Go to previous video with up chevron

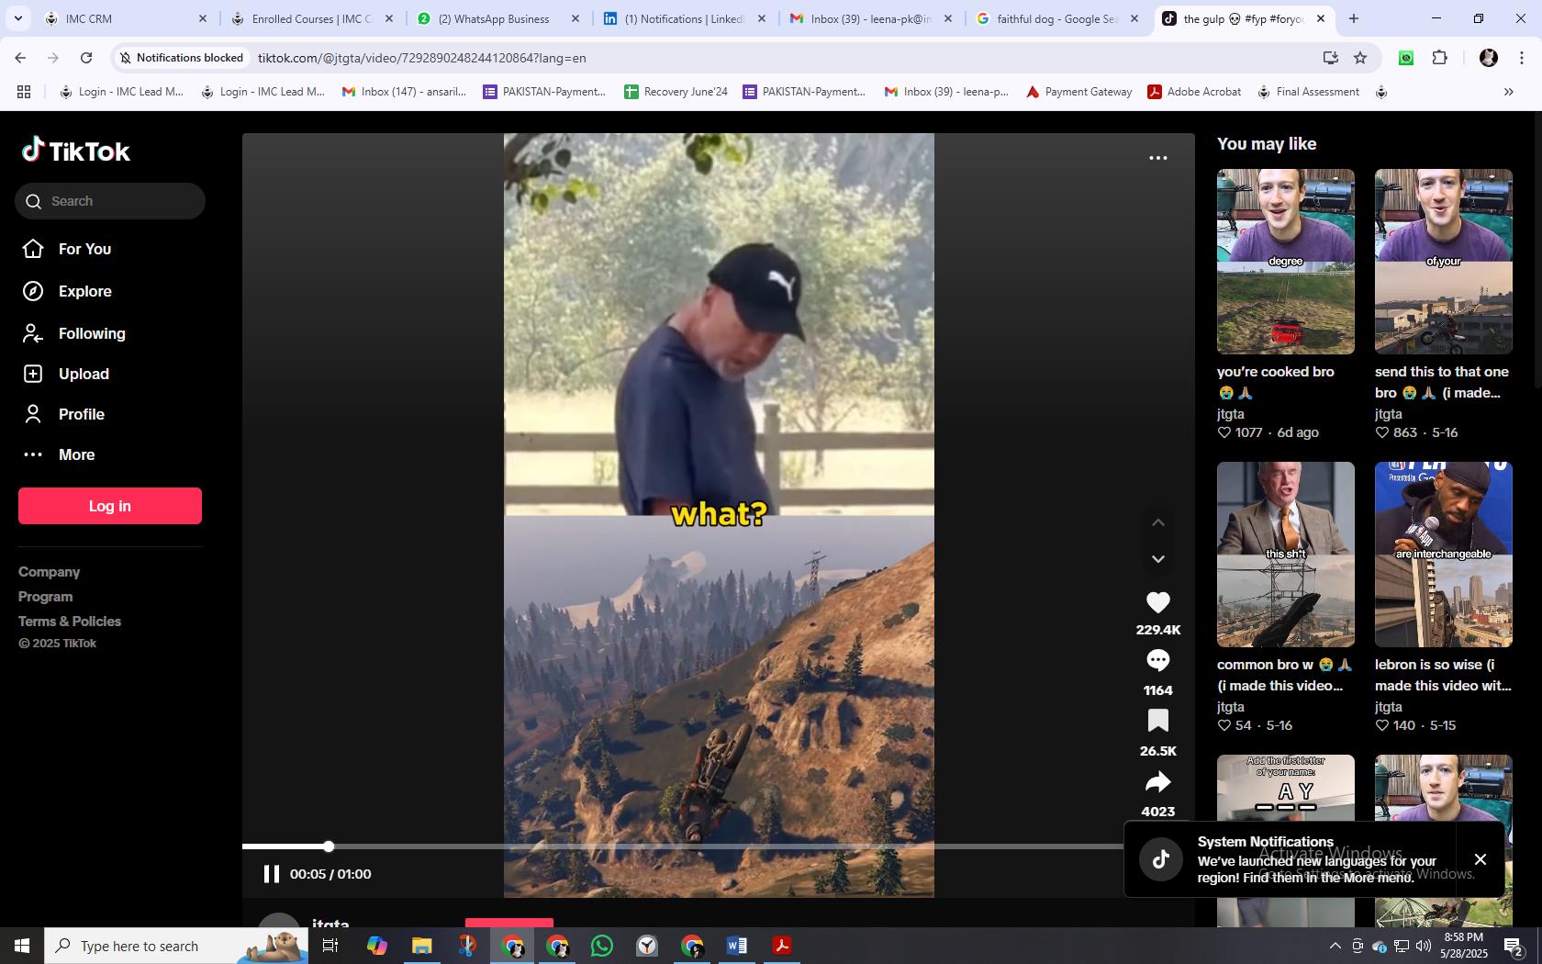(x=1158, y=522)
